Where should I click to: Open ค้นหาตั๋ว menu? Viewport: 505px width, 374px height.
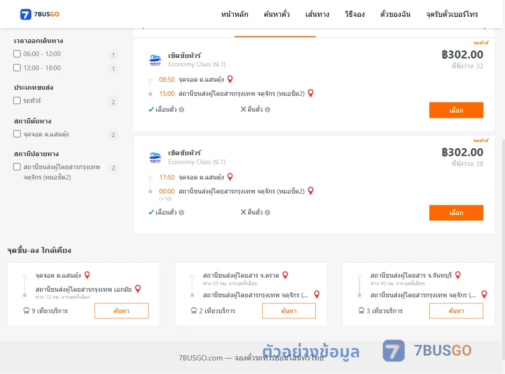click(277, 14)
